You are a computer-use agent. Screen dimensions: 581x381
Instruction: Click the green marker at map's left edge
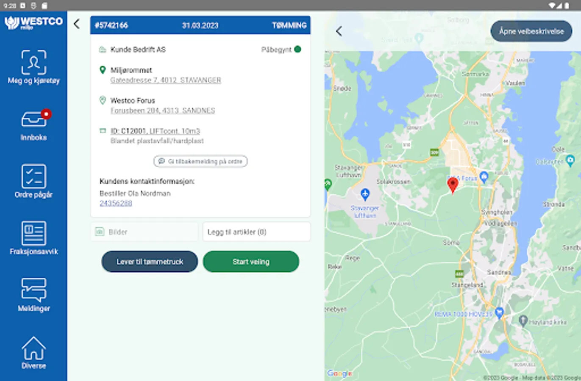(327, 185)
